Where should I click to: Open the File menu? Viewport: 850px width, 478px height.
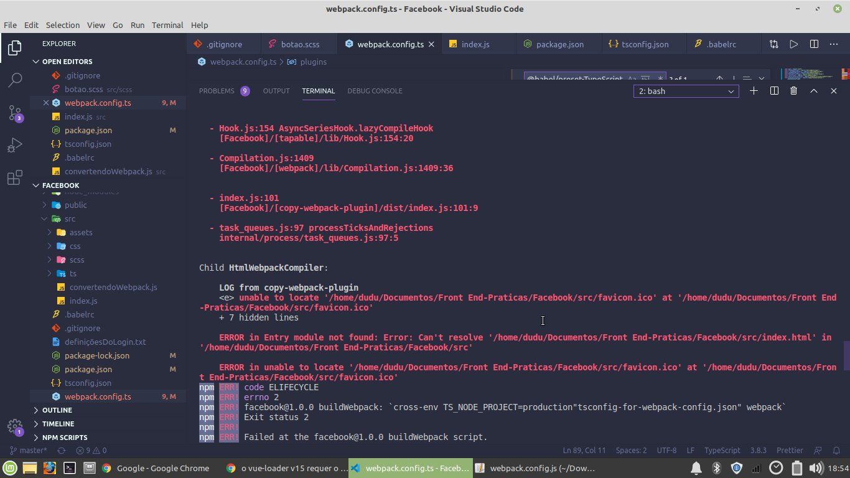[x=10, y=25]
